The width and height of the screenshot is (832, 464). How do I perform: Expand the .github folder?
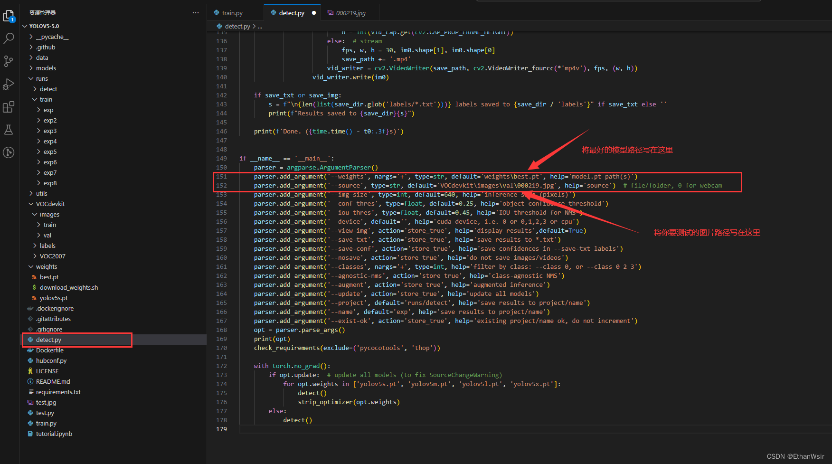pos(31,47)
